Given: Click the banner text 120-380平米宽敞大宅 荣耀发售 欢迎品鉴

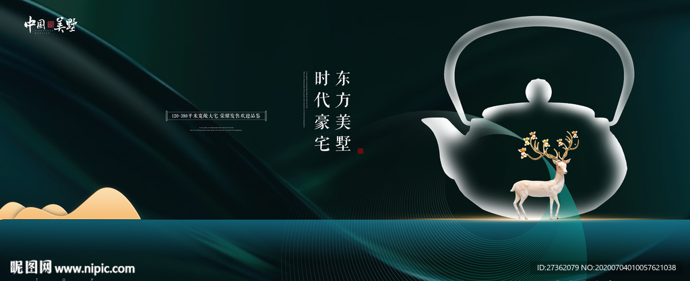Looking at the screenshot, I should (216, 116).
